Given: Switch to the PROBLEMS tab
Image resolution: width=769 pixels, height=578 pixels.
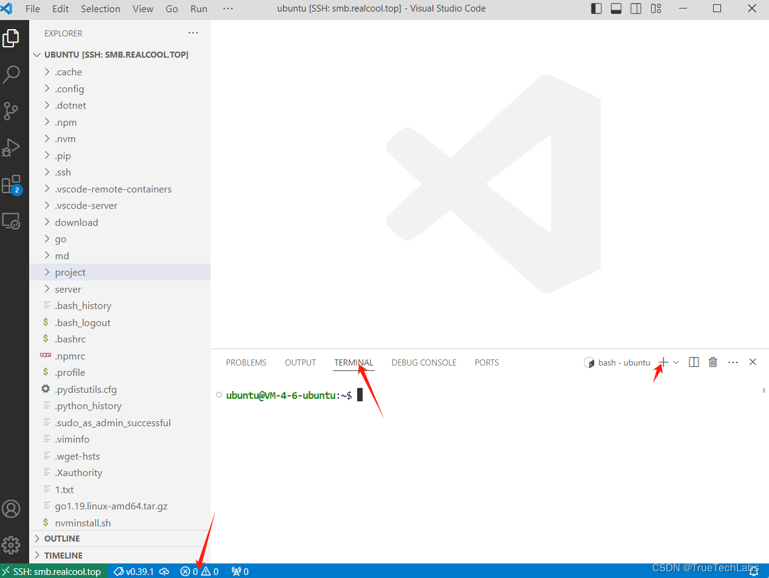Looking at the screenshot, I should 246,362.
